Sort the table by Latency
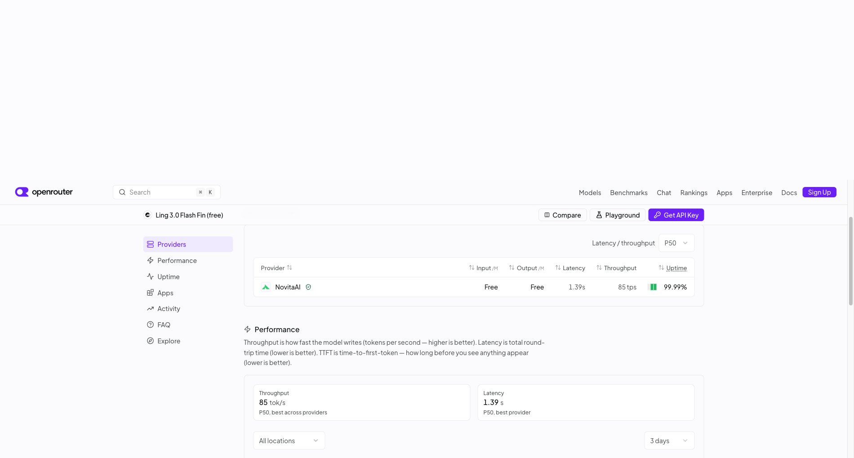 [x=570, y=268]
